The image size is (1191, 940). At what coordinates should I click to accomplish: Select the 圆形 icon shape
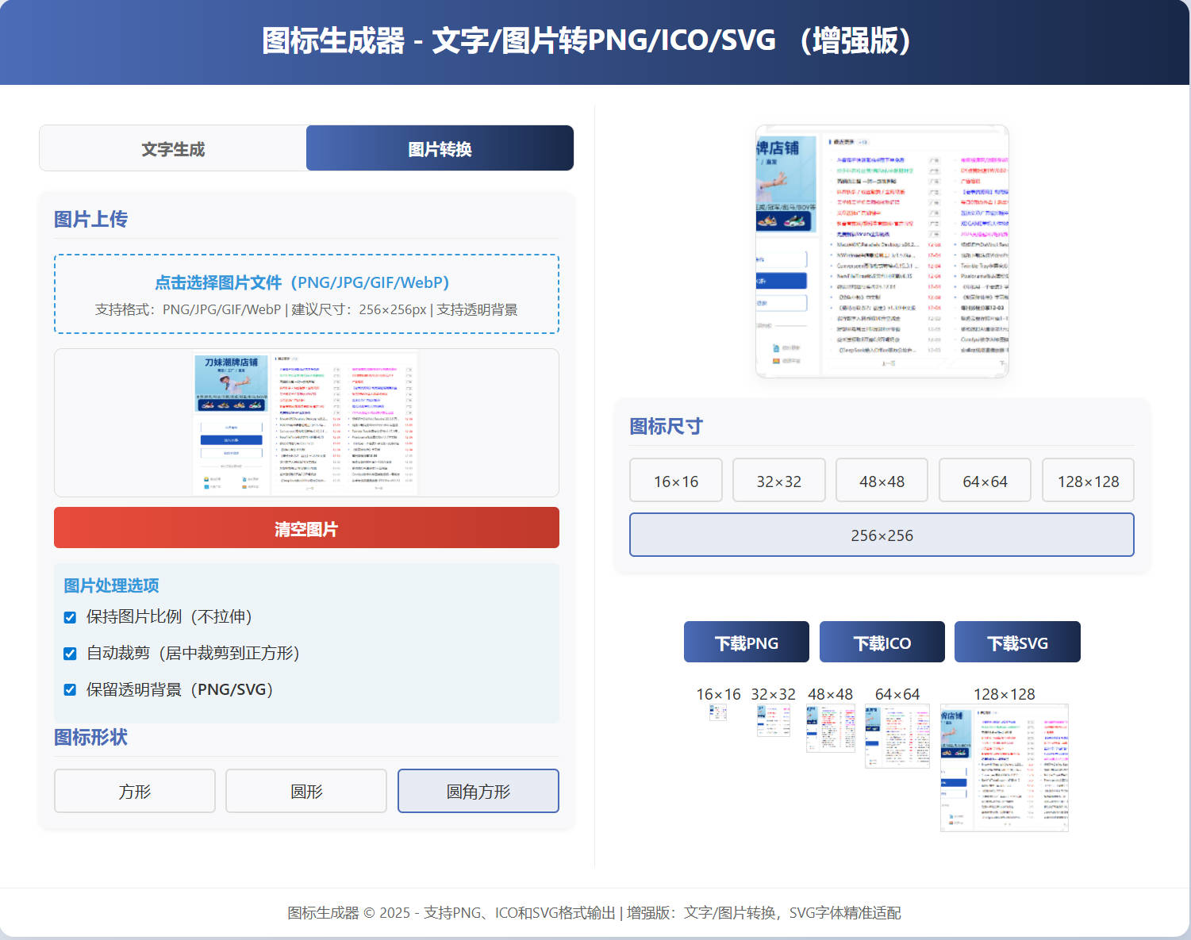(305, 791)
